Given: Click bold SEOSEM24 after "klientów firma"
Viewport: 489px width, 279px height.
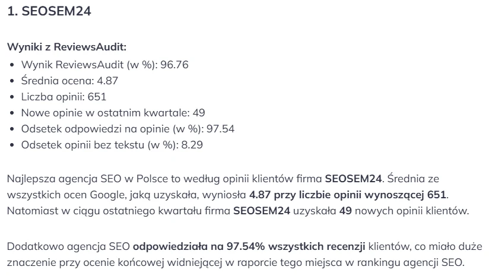Looking at the screenshot, I should (x=353, y=178).
